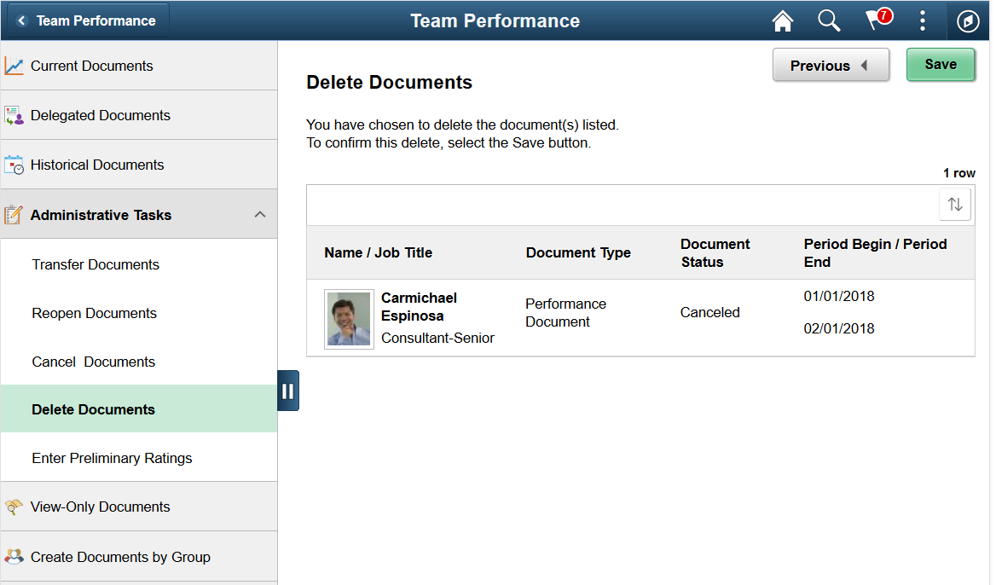996x585 pixels.
Task: Select the Delete Documents item
Action: pos(138,409)
